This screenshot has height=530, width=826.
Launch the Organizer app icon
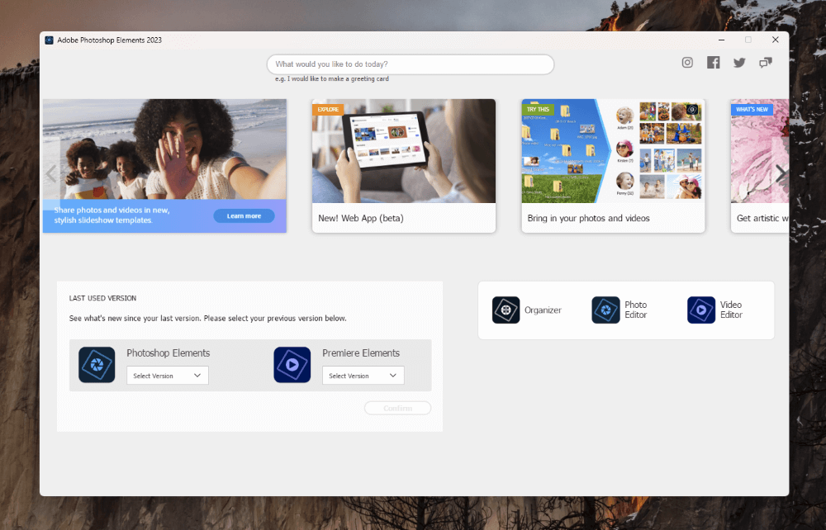[506, 310]
